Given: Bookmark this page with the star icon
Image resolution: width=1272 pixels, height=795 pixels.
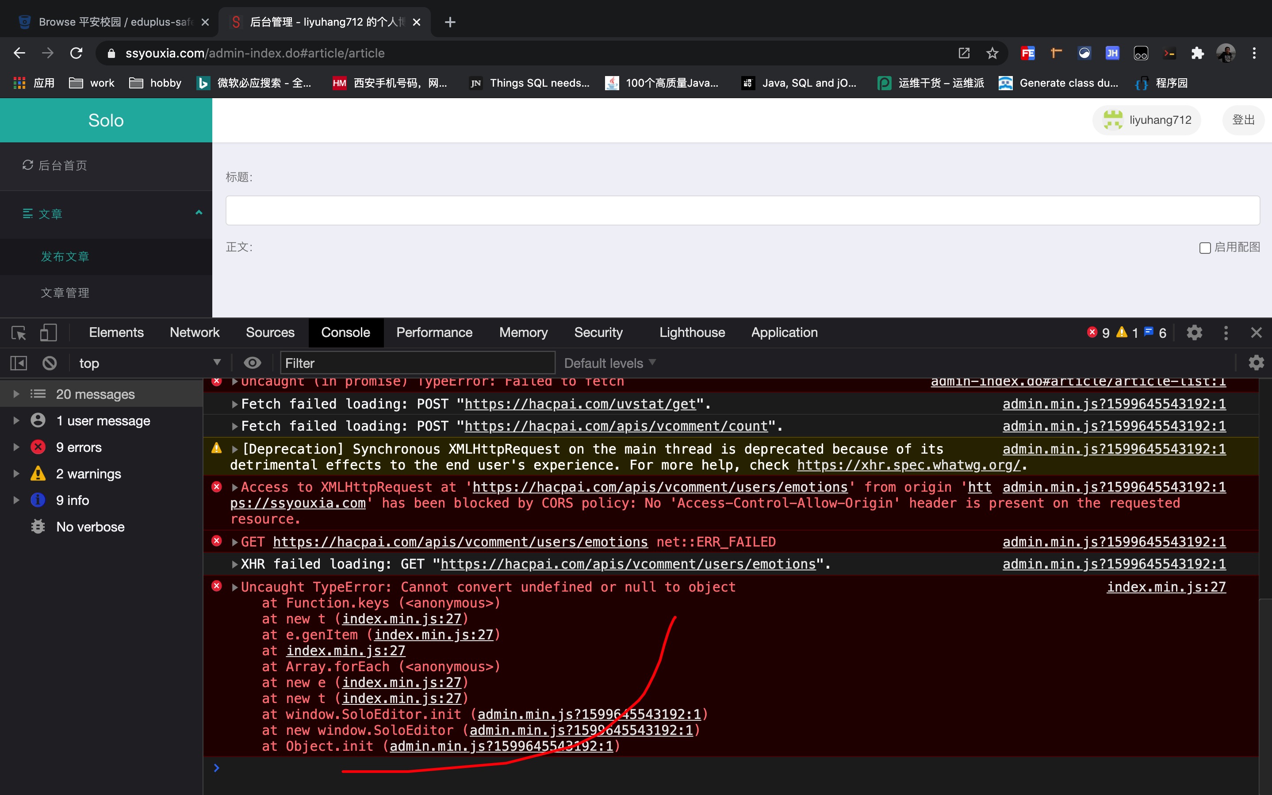Looking at the screenshot, I should pos(992,53).
